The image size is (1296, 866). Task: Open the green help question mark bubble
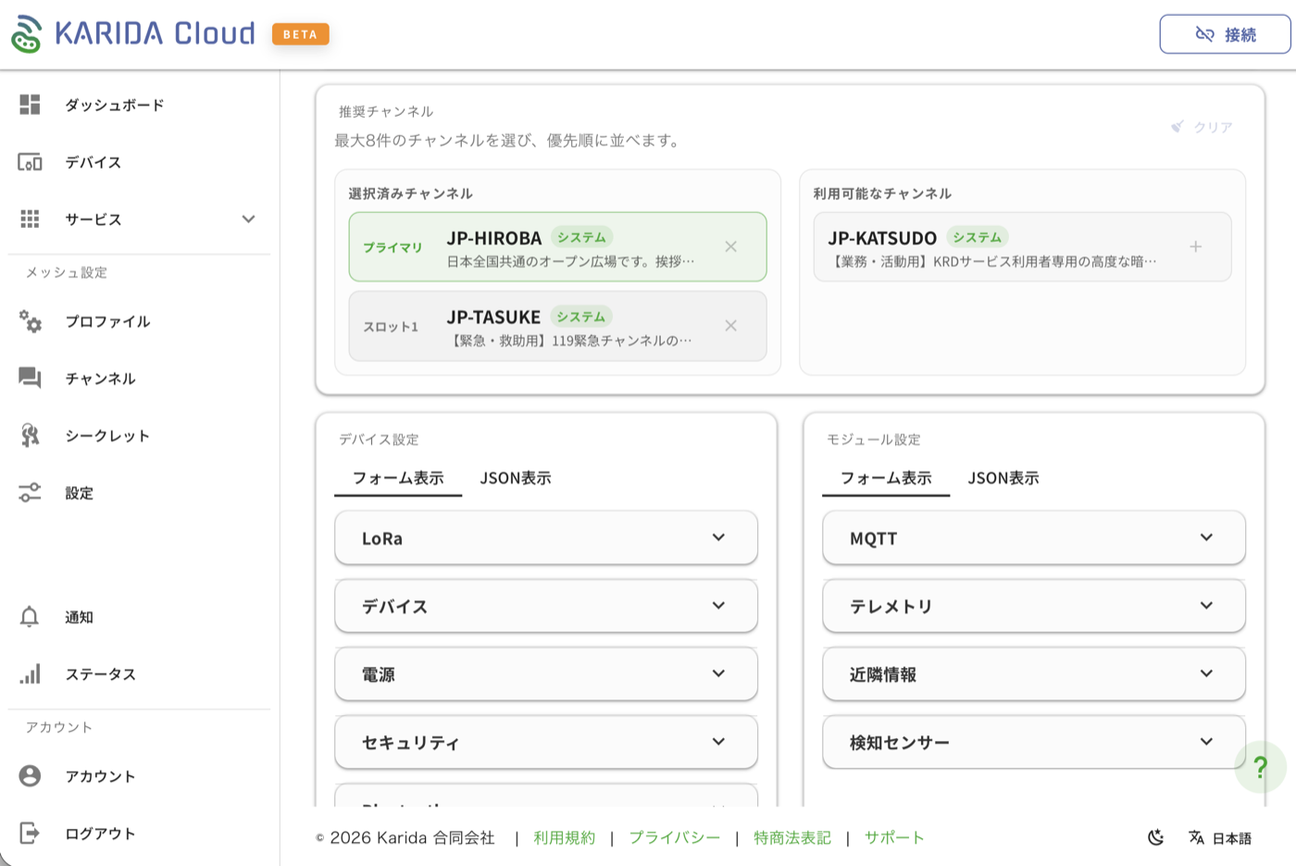1261,766
